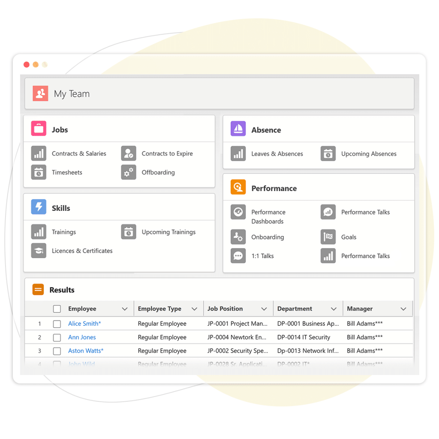Open the Performance Dashboards gauge icon
This screenshot has height=439, width=439.
tap(238, 212)
